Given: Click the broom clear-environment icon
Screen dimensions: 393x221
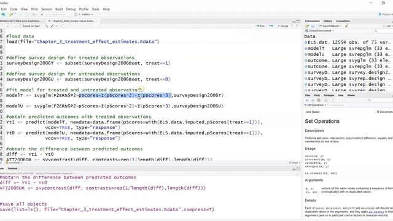Looking at the screenshot, I should click(347, 26).
